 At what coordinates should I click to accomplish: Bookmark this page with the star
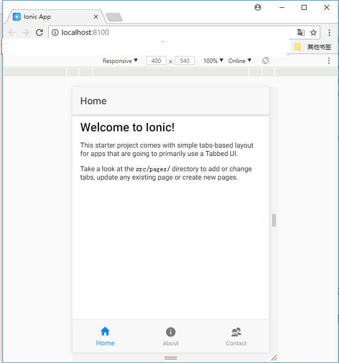click(313, 32)
